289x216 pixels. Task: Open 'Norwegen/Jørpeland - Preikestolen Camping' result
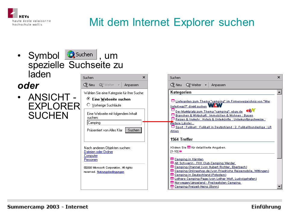pyautogui.click(x=208, y=183)
